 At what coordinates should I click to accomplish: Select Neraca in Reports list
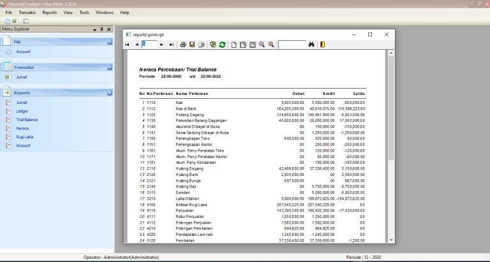click(23, 128)
